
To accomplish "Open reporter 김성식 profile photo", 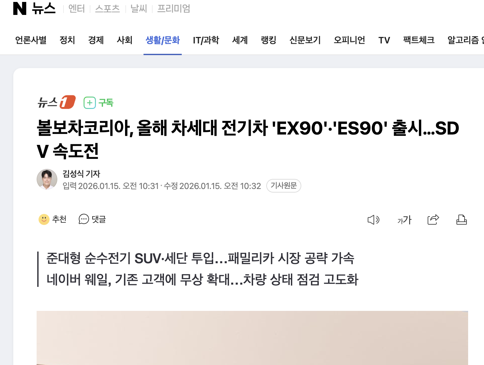I will click(x=47, y=179).
